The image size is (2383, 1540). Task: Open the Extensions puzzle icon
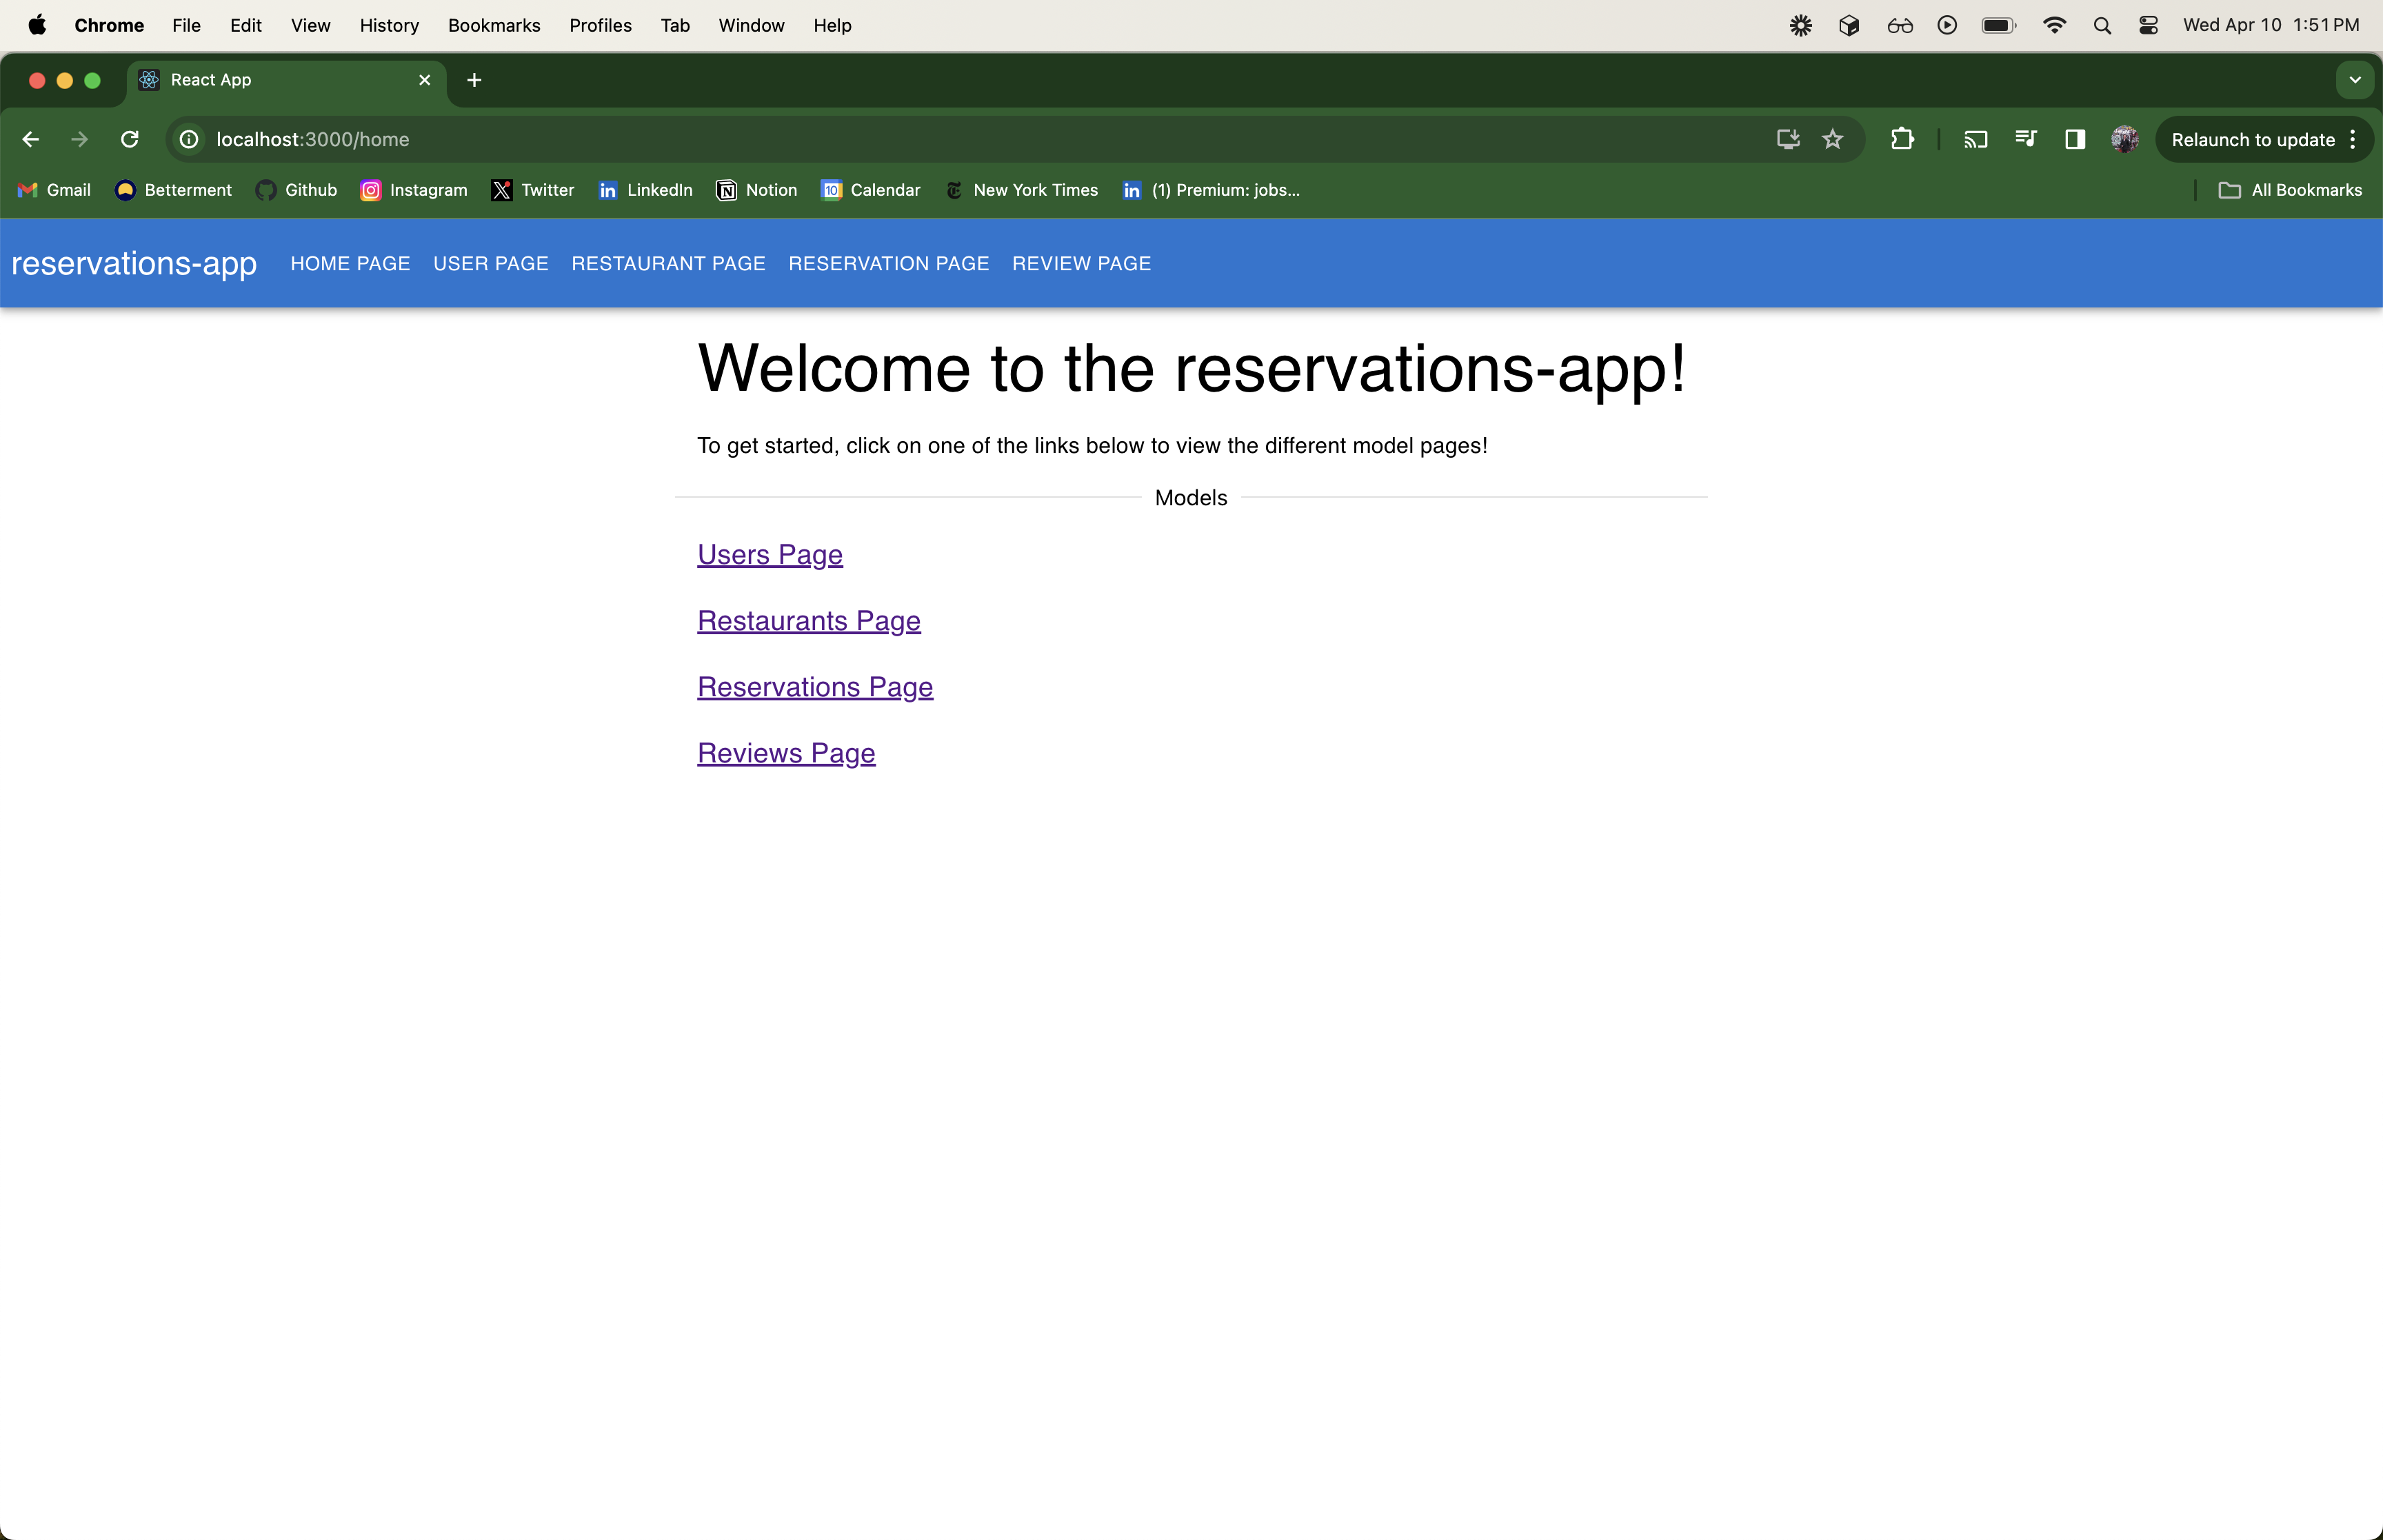[x=1902, y=139]
